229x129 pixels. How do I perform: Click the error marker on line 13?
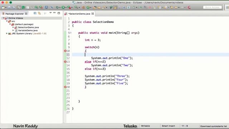(x=65, y=62)
